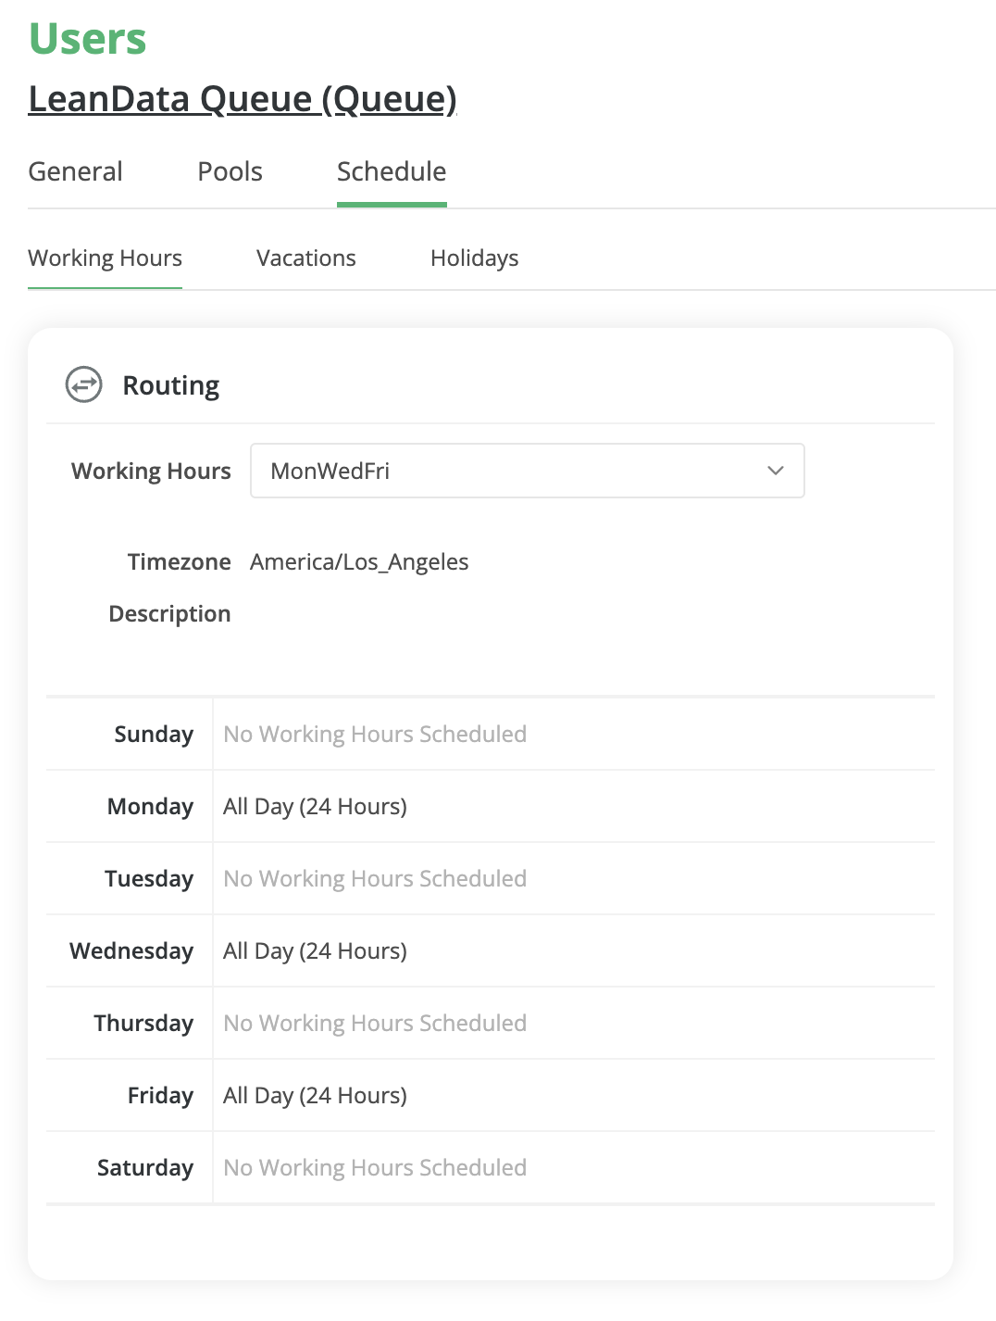Select Saturday's schedule row
The height and width of the screenshot is (1321, 996).
click(374, 1167)
